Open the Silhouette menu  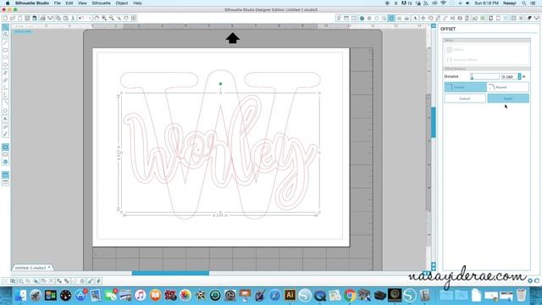(x=101, y=3)
